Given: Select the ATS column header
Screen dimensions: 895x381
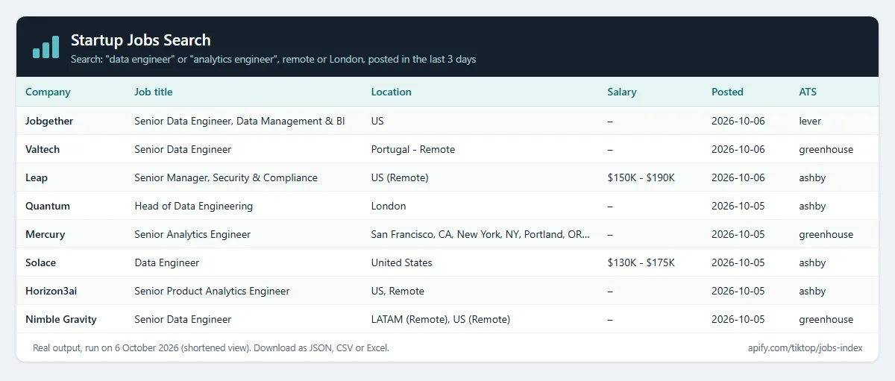Looking at the screenshot, I should [808, 92].
